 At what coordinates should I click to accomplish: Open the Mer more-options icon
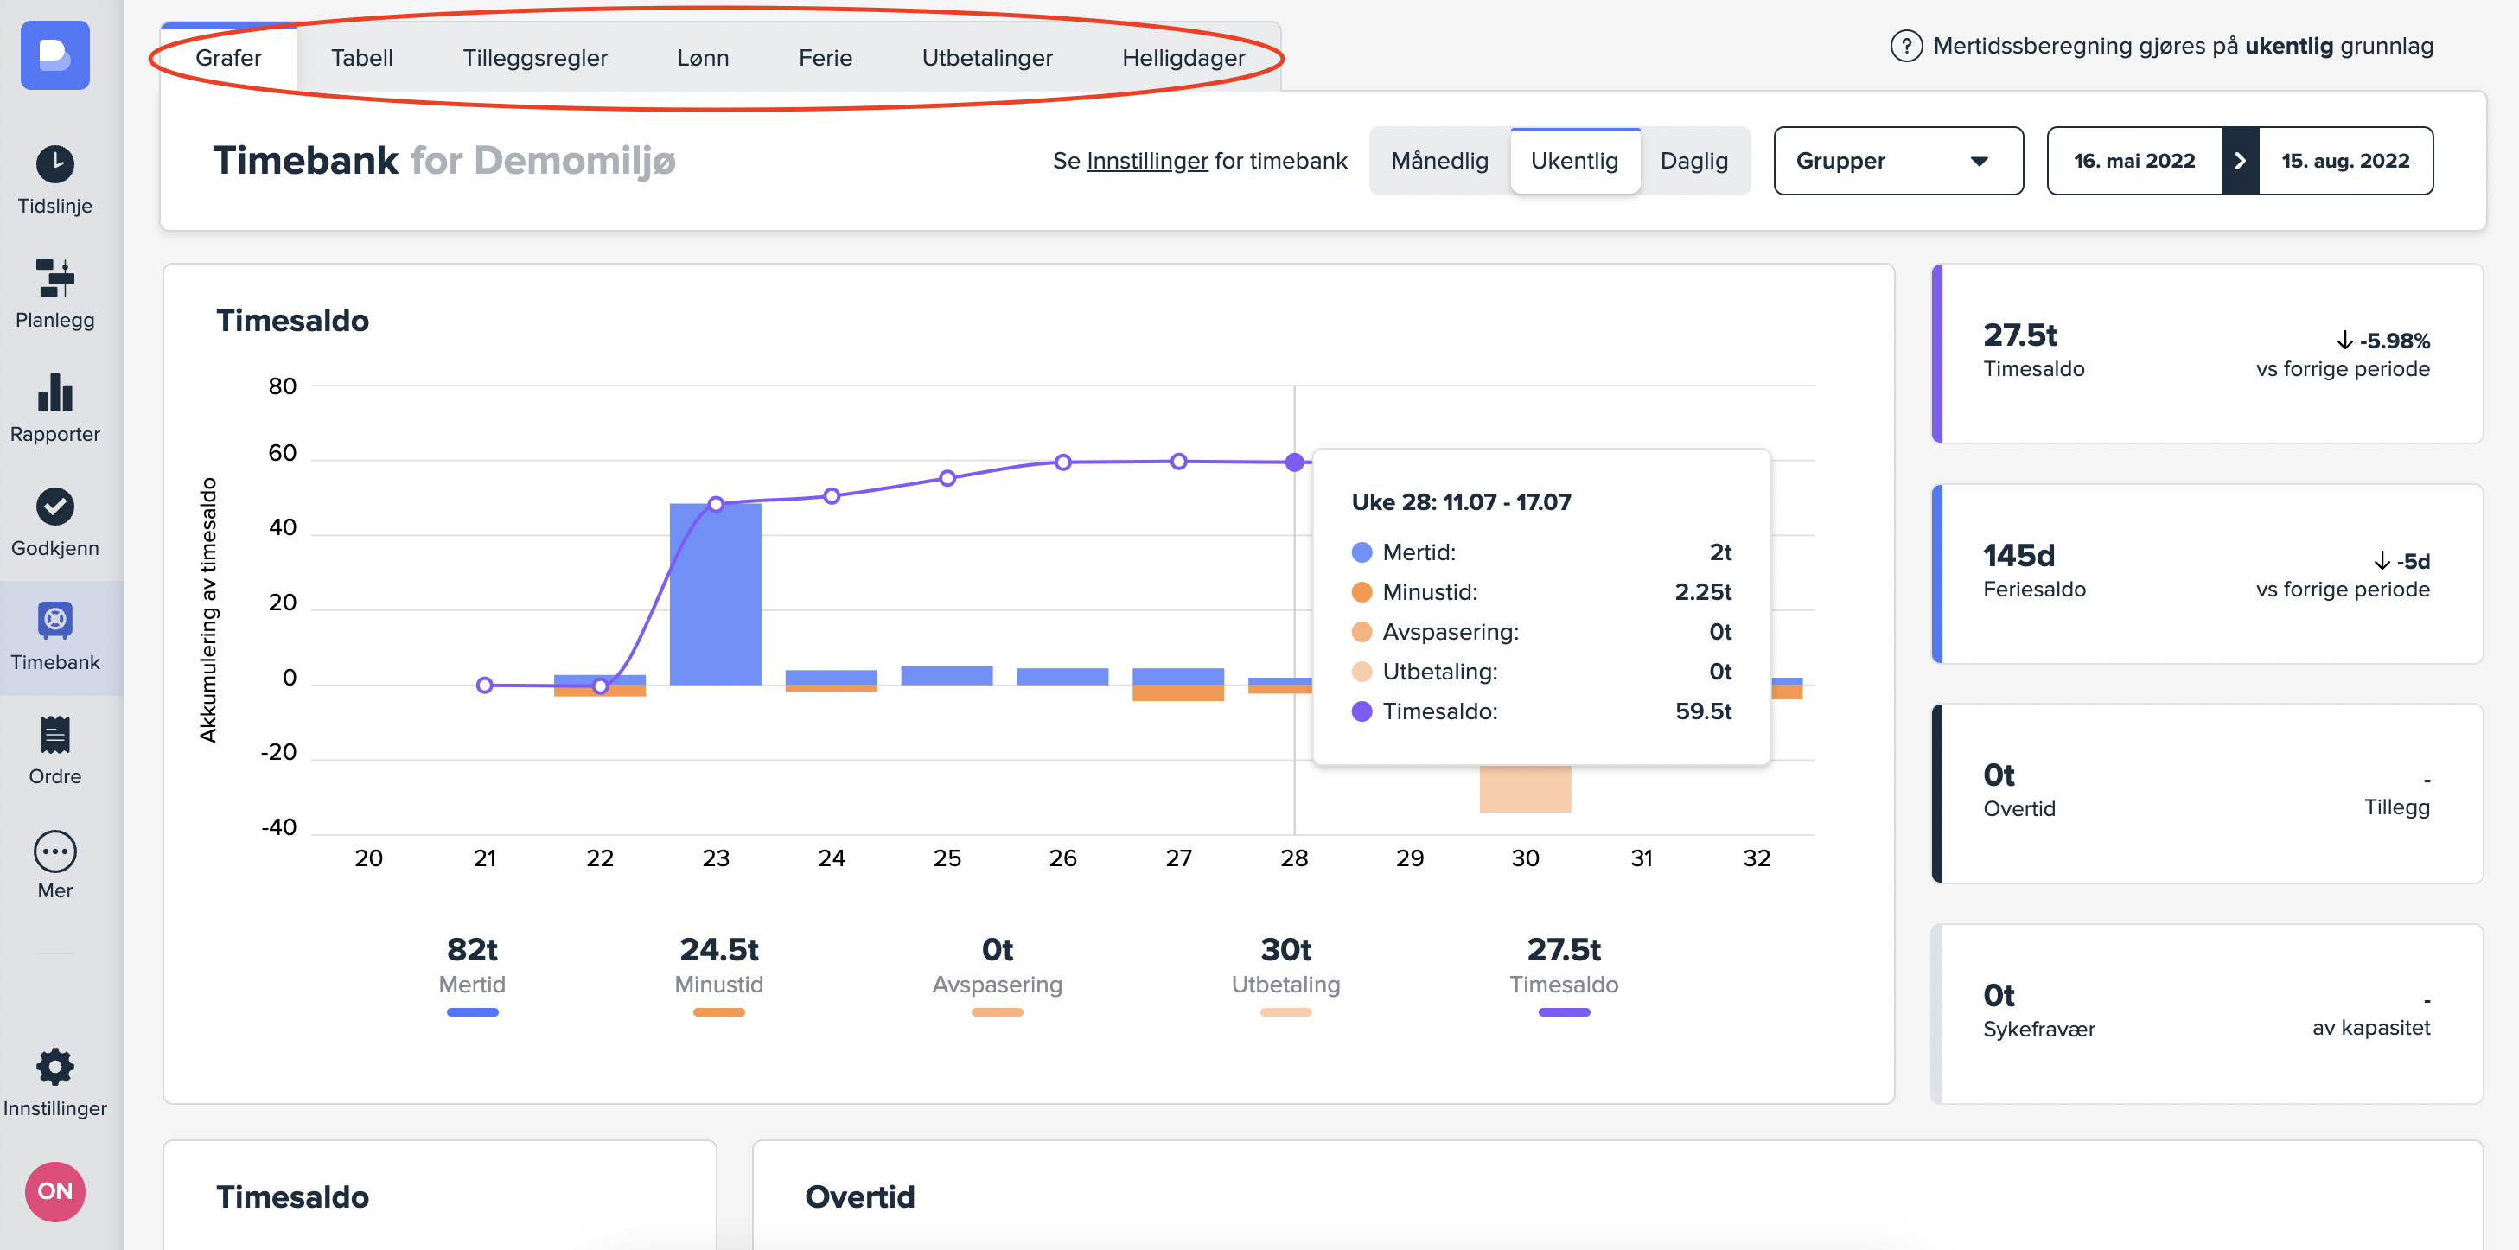(54, 851)
